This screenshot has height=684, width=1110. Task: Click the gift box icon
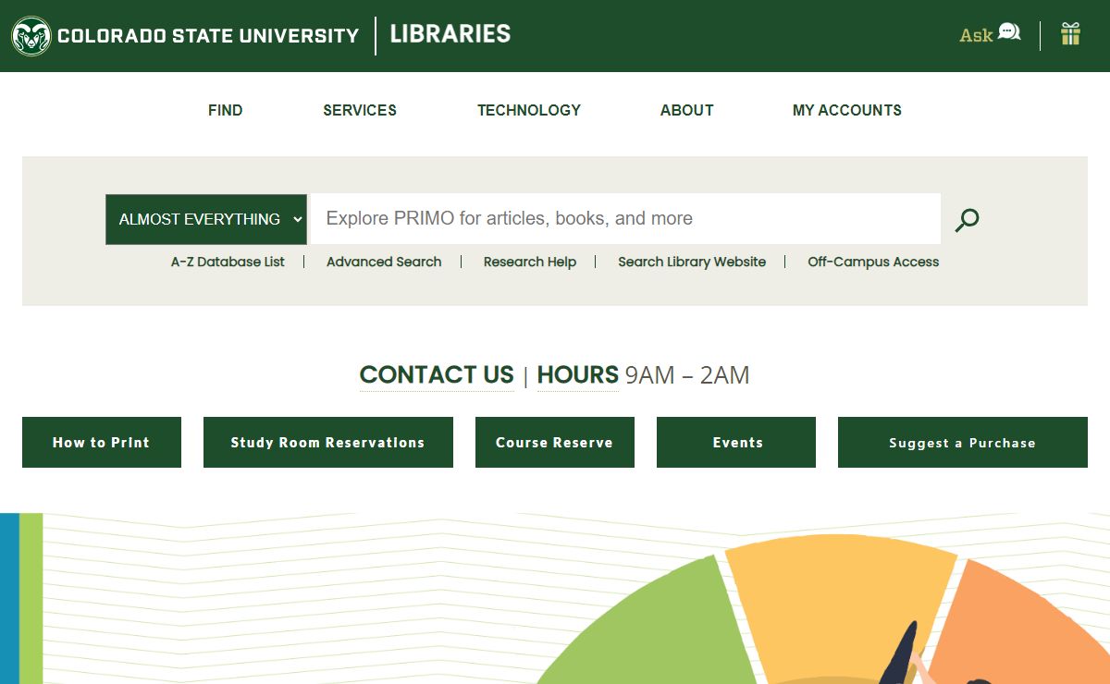pyautogui.click(x=1070, y=34)
